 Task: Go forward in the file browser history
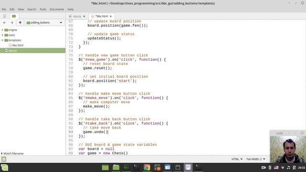[x=11, y=22]
